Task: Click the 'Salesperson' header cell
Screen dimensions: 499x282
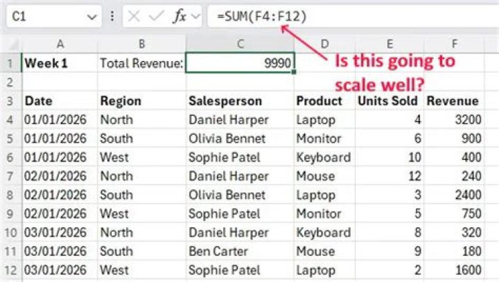Action: point(240,101)
